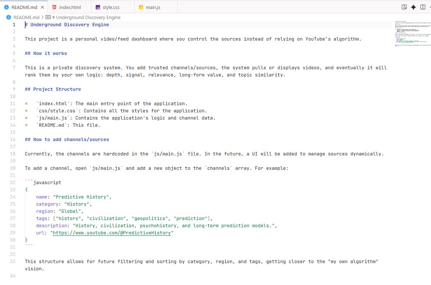Screen dimensions: 431x285
Task: Click line number 7 in the gutter
Action: coord(14,68)
